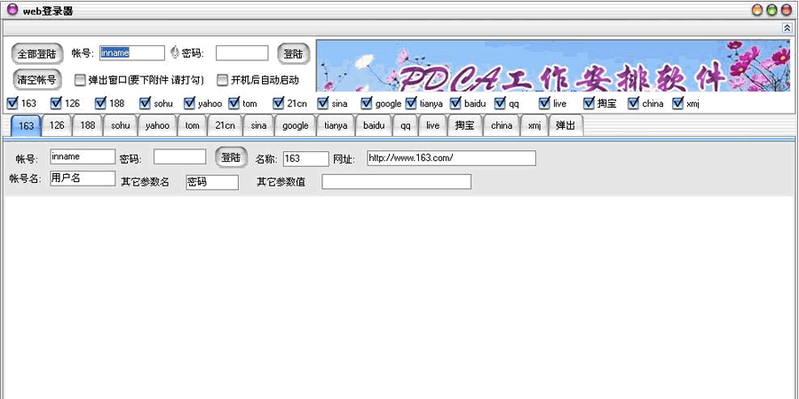Click the 网址 field with http://www.163.com/
Viewport: 799px width, 399px height.
pos(452,158)
